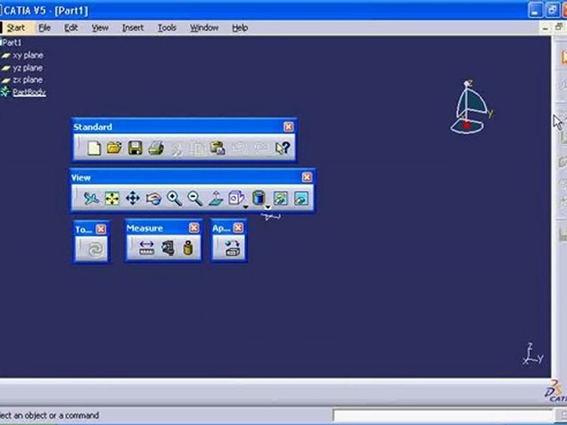Open the Tools menu
The height and width of the screenshot is (425, 567).
[167, 28]
